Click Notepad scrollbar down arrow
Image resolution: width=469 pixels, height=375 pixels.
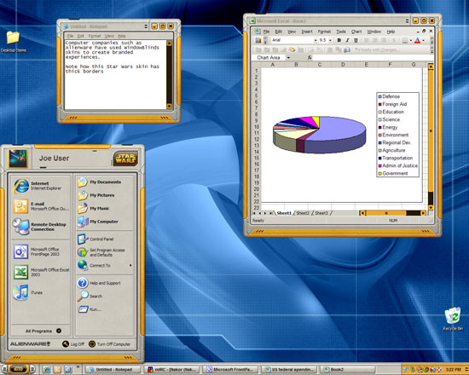pyautogui.click(x=170, y=106)
